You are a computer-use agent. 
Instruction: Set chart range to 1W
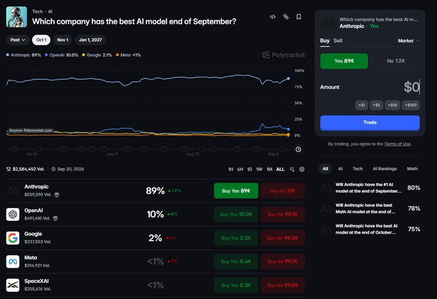(259, 169)
